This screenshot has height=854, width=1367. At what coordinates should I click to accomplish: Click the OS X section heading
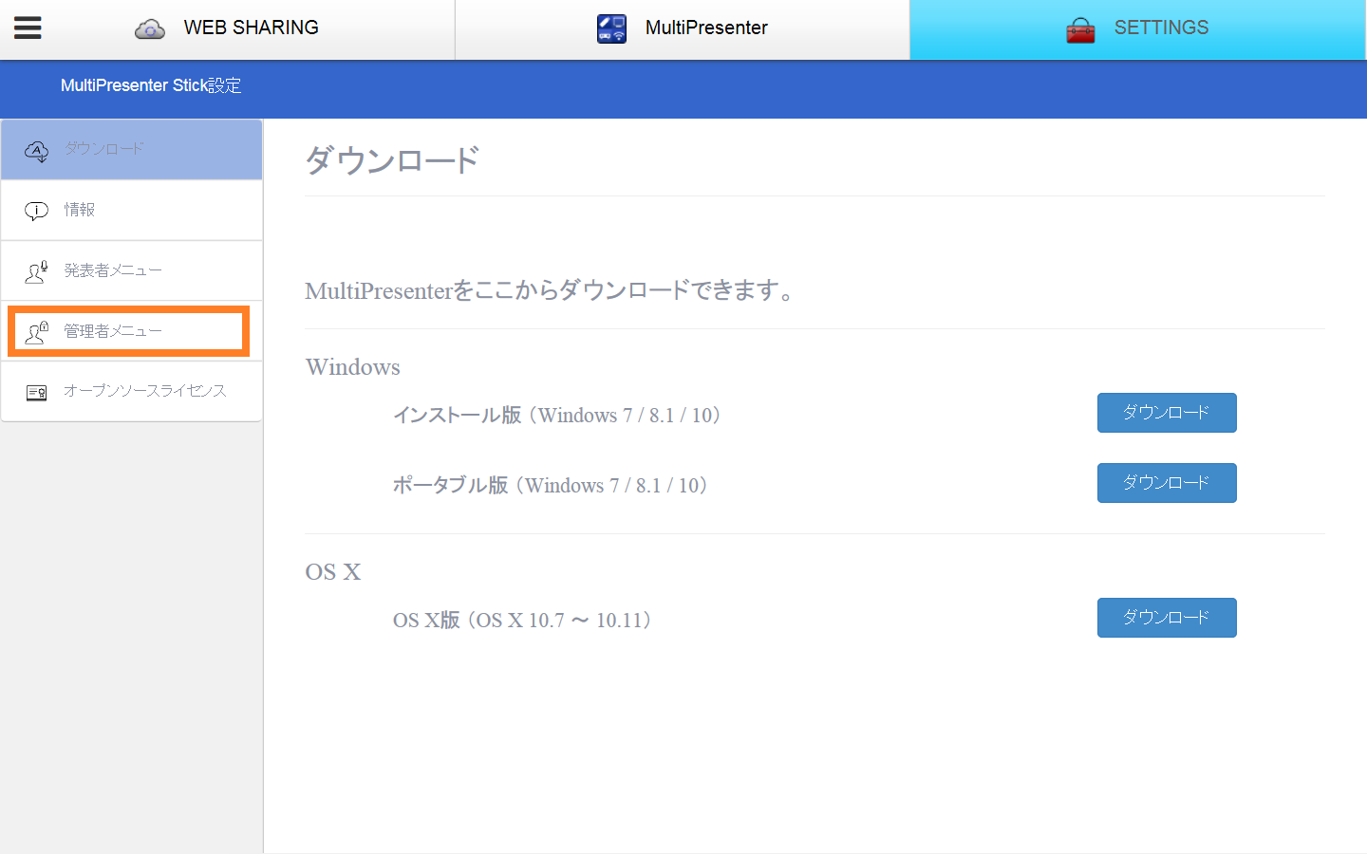tap(333, 572)
